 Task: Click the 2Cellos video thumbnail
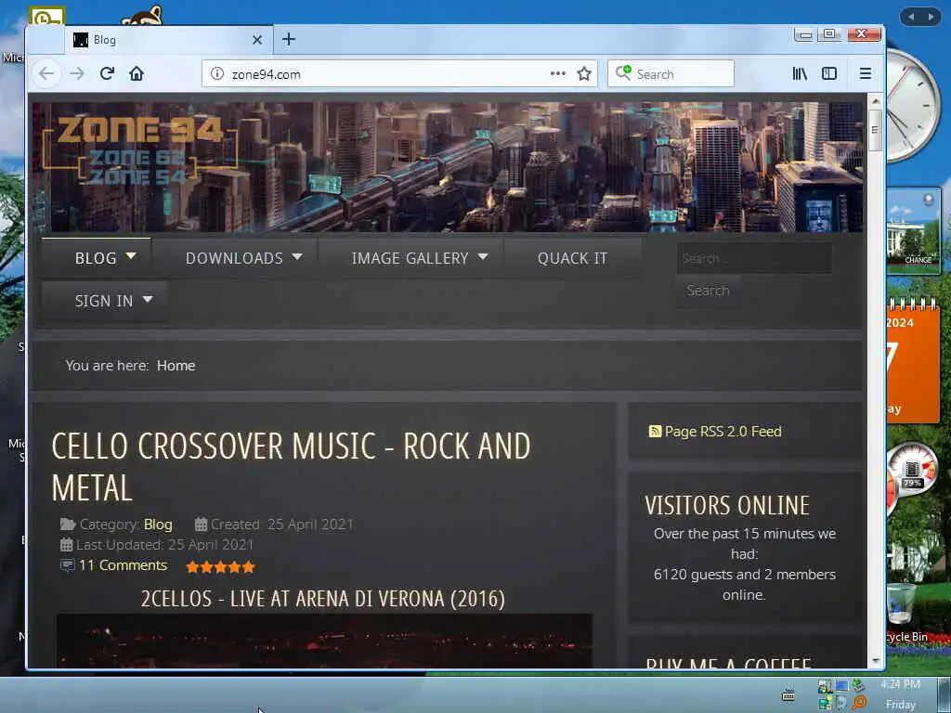324,641
